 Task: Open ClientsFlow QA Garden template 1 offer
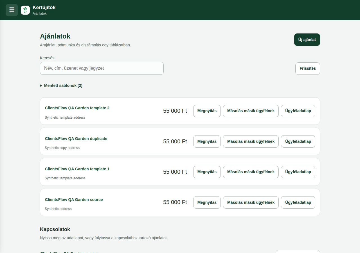pyautogui.click(x=207, y=172)
